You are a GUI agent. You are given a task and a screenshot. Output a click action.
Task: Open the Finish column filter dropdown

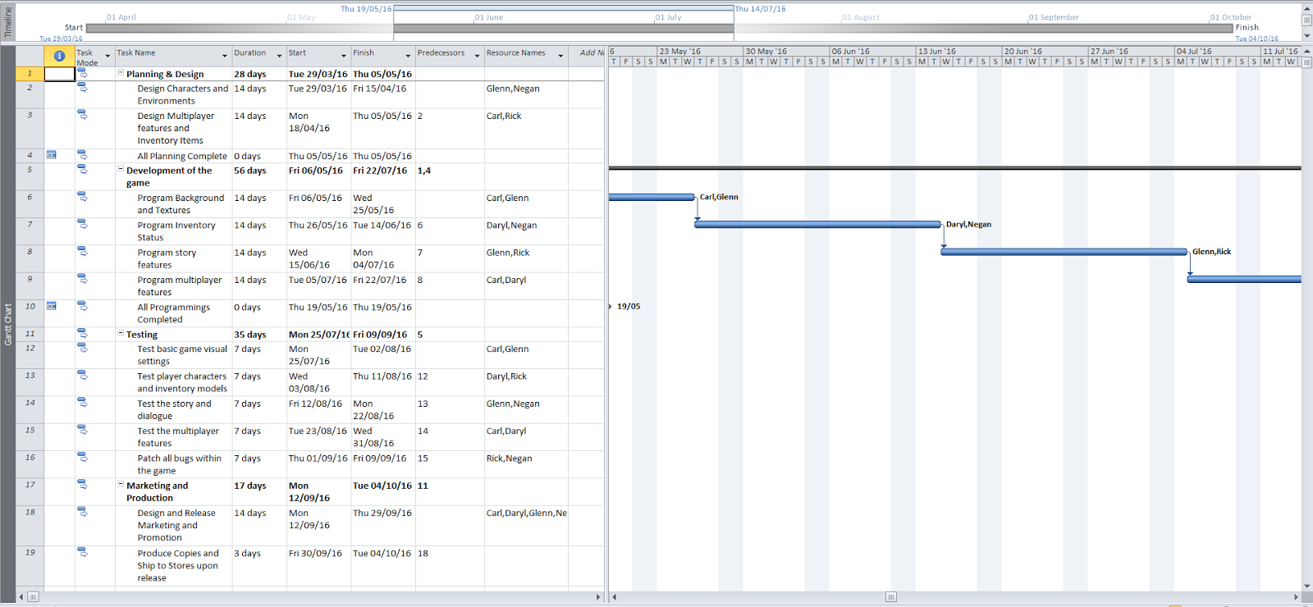(408, 56)
